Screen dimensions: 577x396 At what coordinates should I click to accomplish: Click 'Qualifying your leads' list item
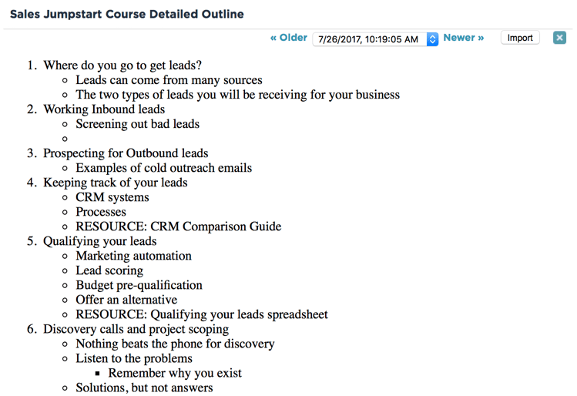coord(100,241)
